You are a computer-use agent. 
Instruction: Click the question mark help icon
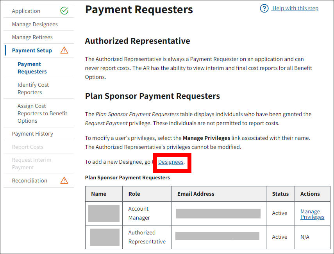[264, 8]
